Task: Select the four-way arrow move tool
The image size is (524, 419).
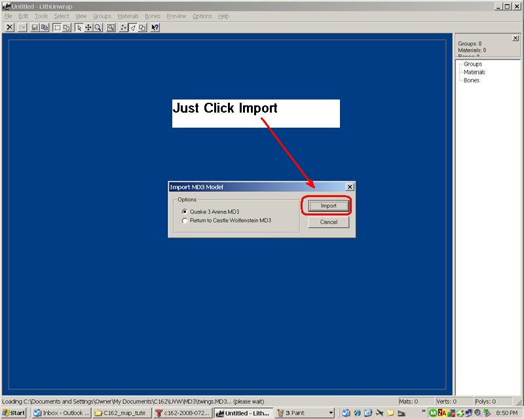Action: pos(88,27)
